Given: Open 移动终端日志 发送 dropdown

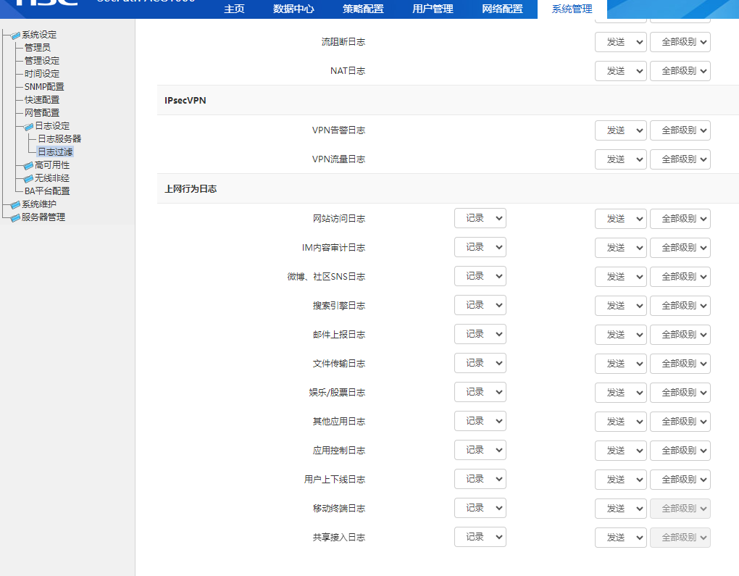Looking at the screenshot, I should tap(620, 509).
